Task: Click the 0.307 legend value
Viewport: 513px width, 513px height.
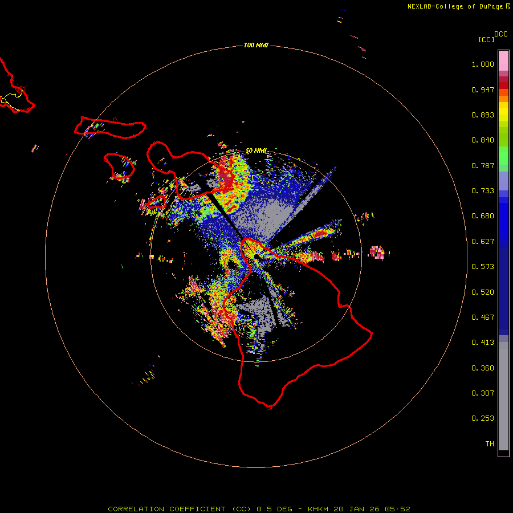Action: click(483, 393)
